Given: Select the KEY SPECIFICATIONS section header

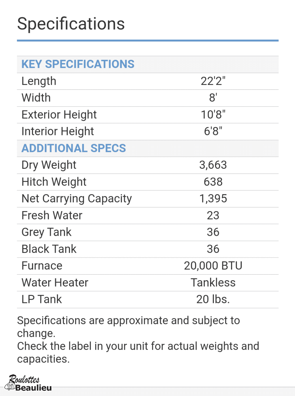Looking at the screenshot, I should (78, 64).
